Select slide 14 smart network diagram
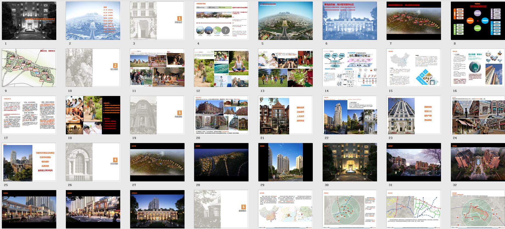This screenshot has height=229, width=505. (x=350, y=68)
